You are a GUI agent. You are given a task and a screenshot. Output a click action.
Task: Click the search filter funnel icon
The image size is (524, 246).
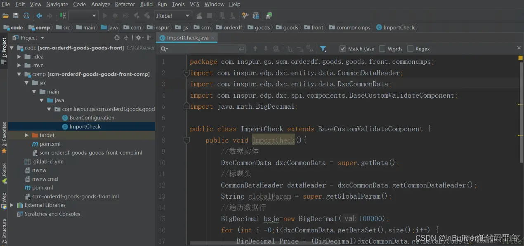click(323, 49)
